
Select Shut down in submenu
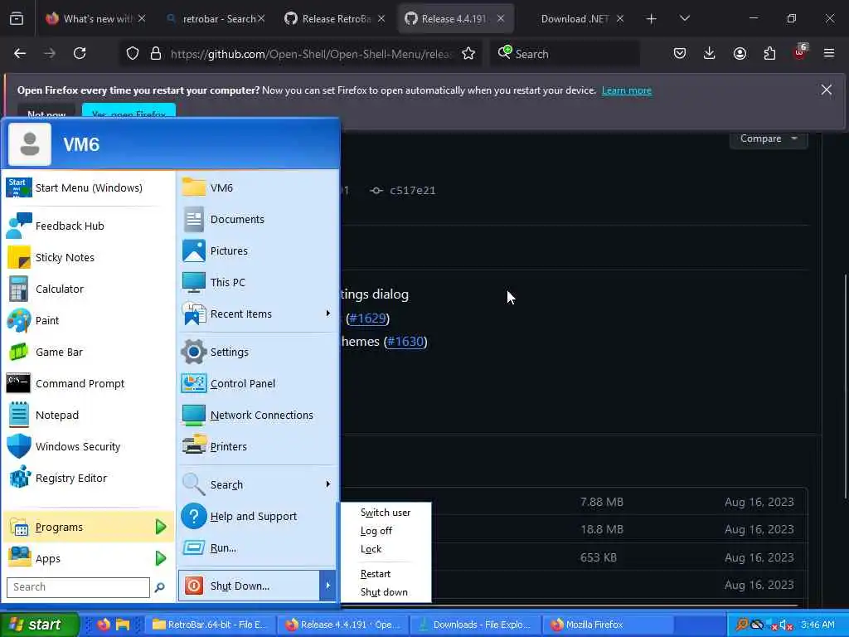[x=384, y=592]
